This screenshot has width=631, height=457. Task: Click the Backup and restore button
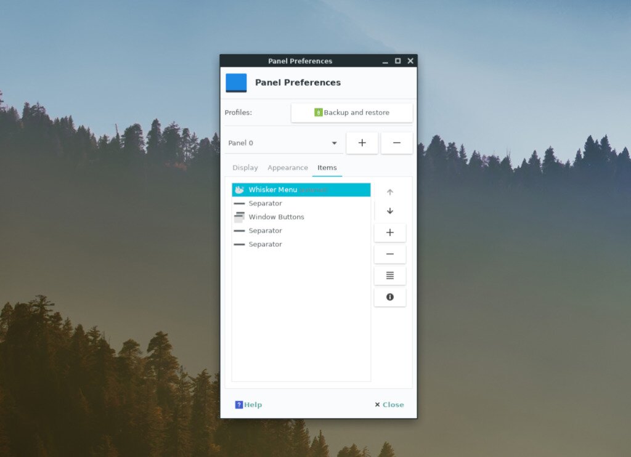351,113
